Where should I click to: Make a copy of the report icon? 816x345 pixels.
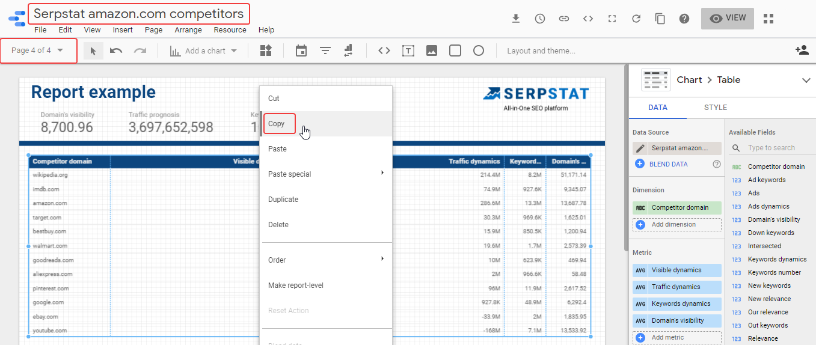pyautogui.click(x=660, y=19)
